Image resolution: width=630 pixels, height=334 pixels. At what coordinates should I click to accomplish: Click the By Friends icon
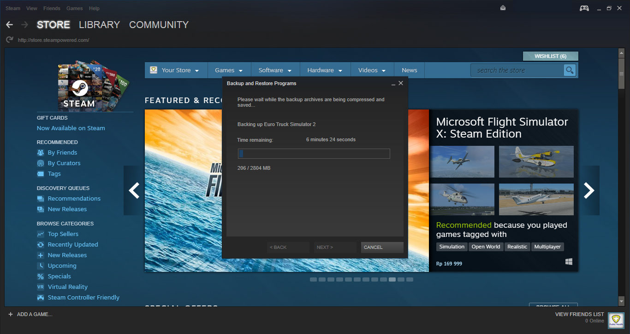(41, 153)
